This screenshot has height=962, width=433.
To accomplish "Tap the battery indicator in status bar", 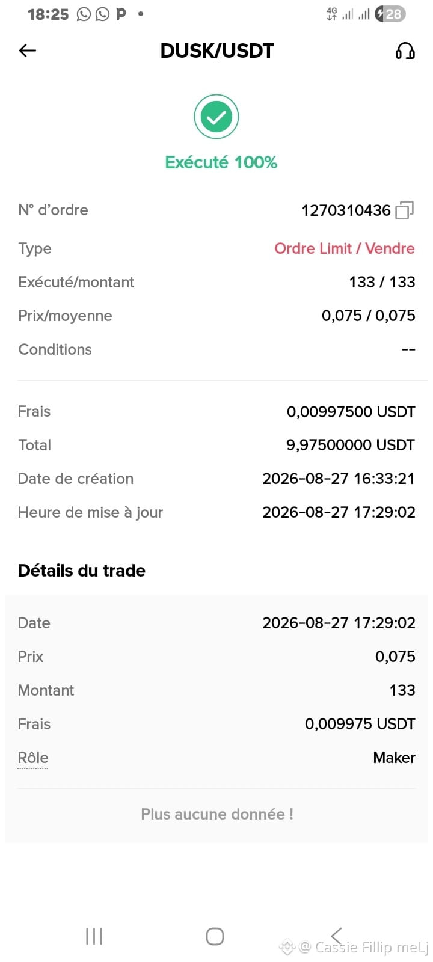I will (390, 14).
